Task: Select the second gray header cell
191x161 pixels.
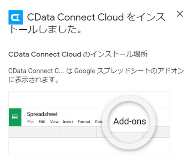Action: [x=78, y=132]
